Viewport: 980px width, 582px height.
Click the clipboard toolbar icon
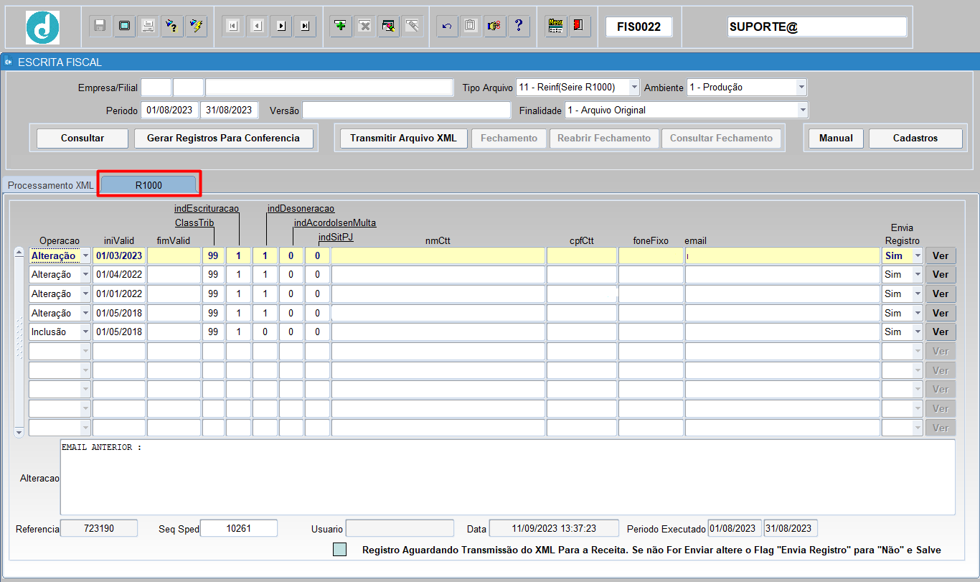pos(471,27)
